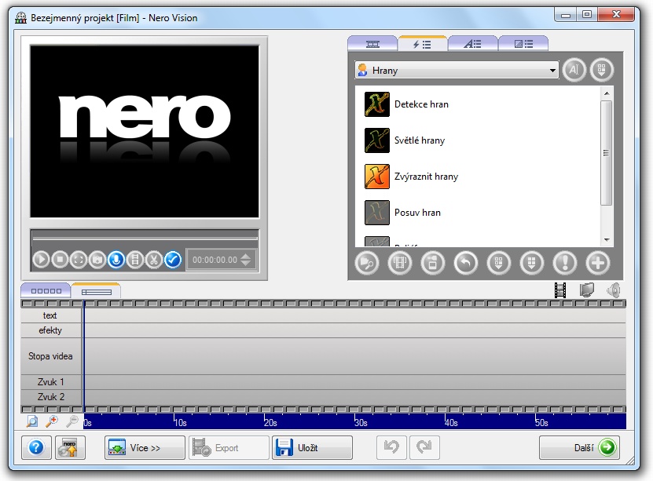The width and height of the screenshot is (653, 481).
Task: Proceed with the Další button
Action: [579, 448]
